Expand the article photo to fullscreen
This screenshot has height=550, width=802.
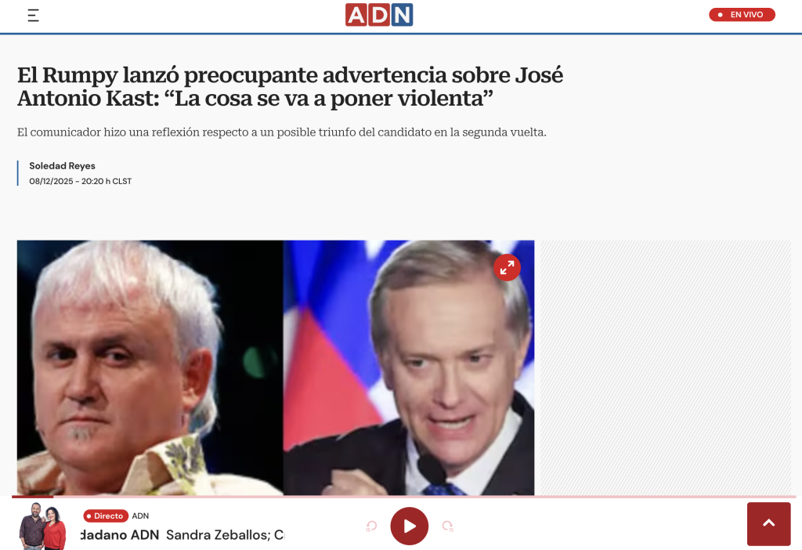click(x=507, y=268)
